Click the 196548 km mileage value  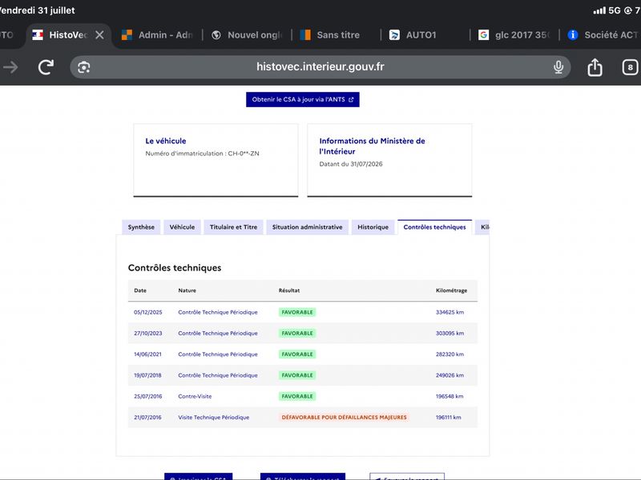tap(450, 396)
